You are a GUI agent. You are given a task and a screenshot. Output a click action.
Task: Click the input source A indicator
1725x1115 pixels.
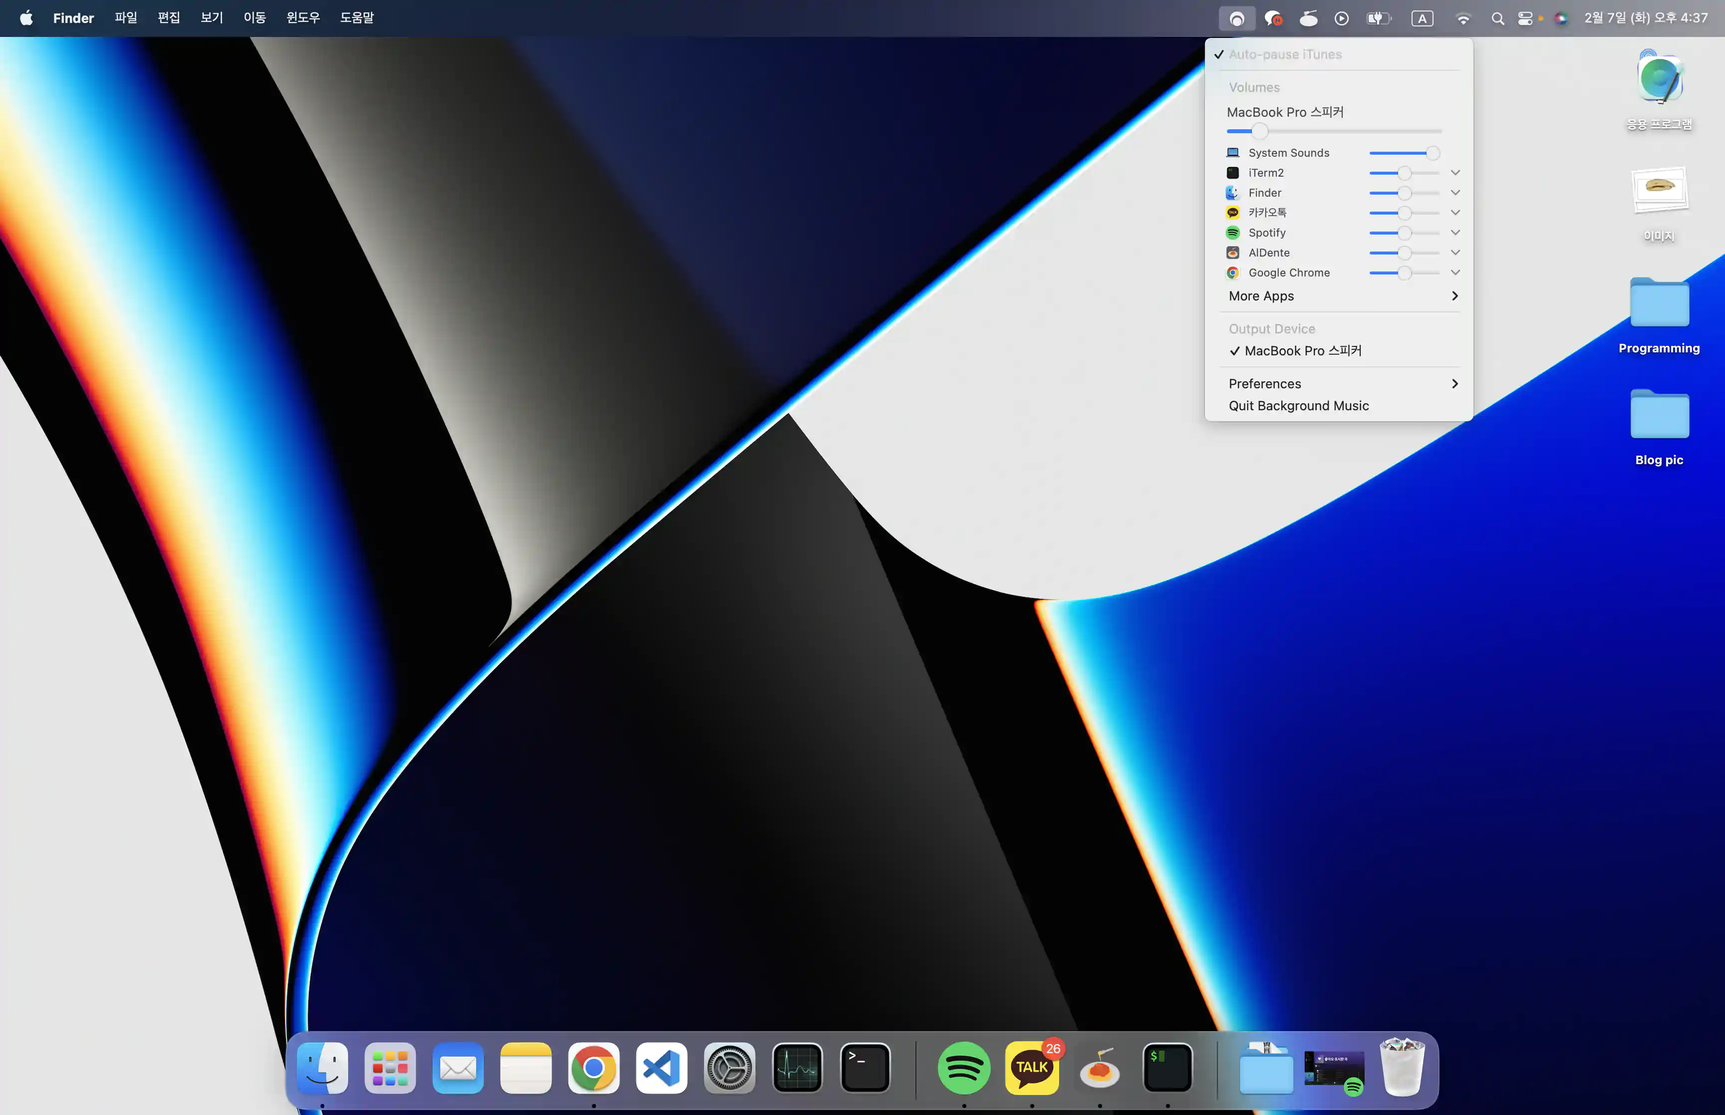point(1422,18)
